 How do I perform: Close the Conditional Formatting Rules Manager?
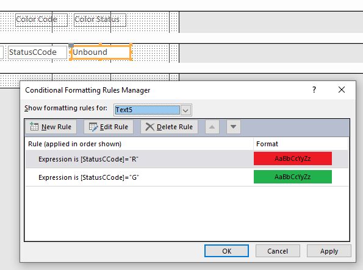(342, 90)
